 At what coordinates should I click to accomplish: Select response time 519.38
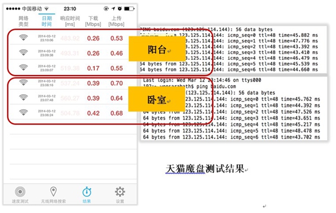click(x=70, y=68)
